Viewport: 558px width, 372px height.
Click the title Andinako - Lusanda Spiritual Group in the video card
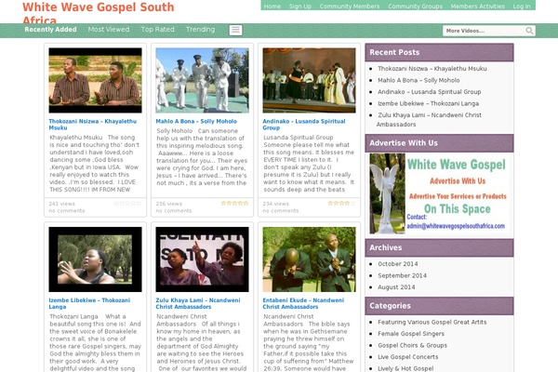pyautogui.click(x=304, y=125)
